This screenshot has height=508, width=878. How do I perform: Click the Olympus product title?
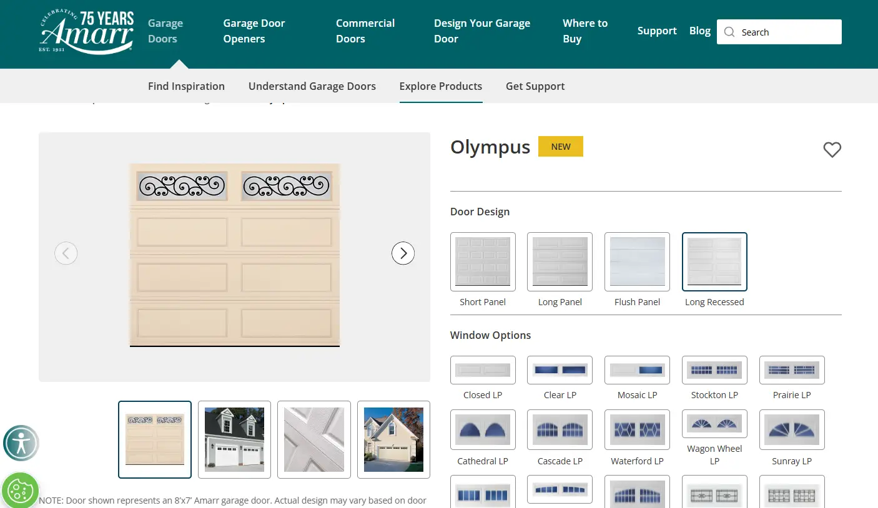tap(490, 147)
